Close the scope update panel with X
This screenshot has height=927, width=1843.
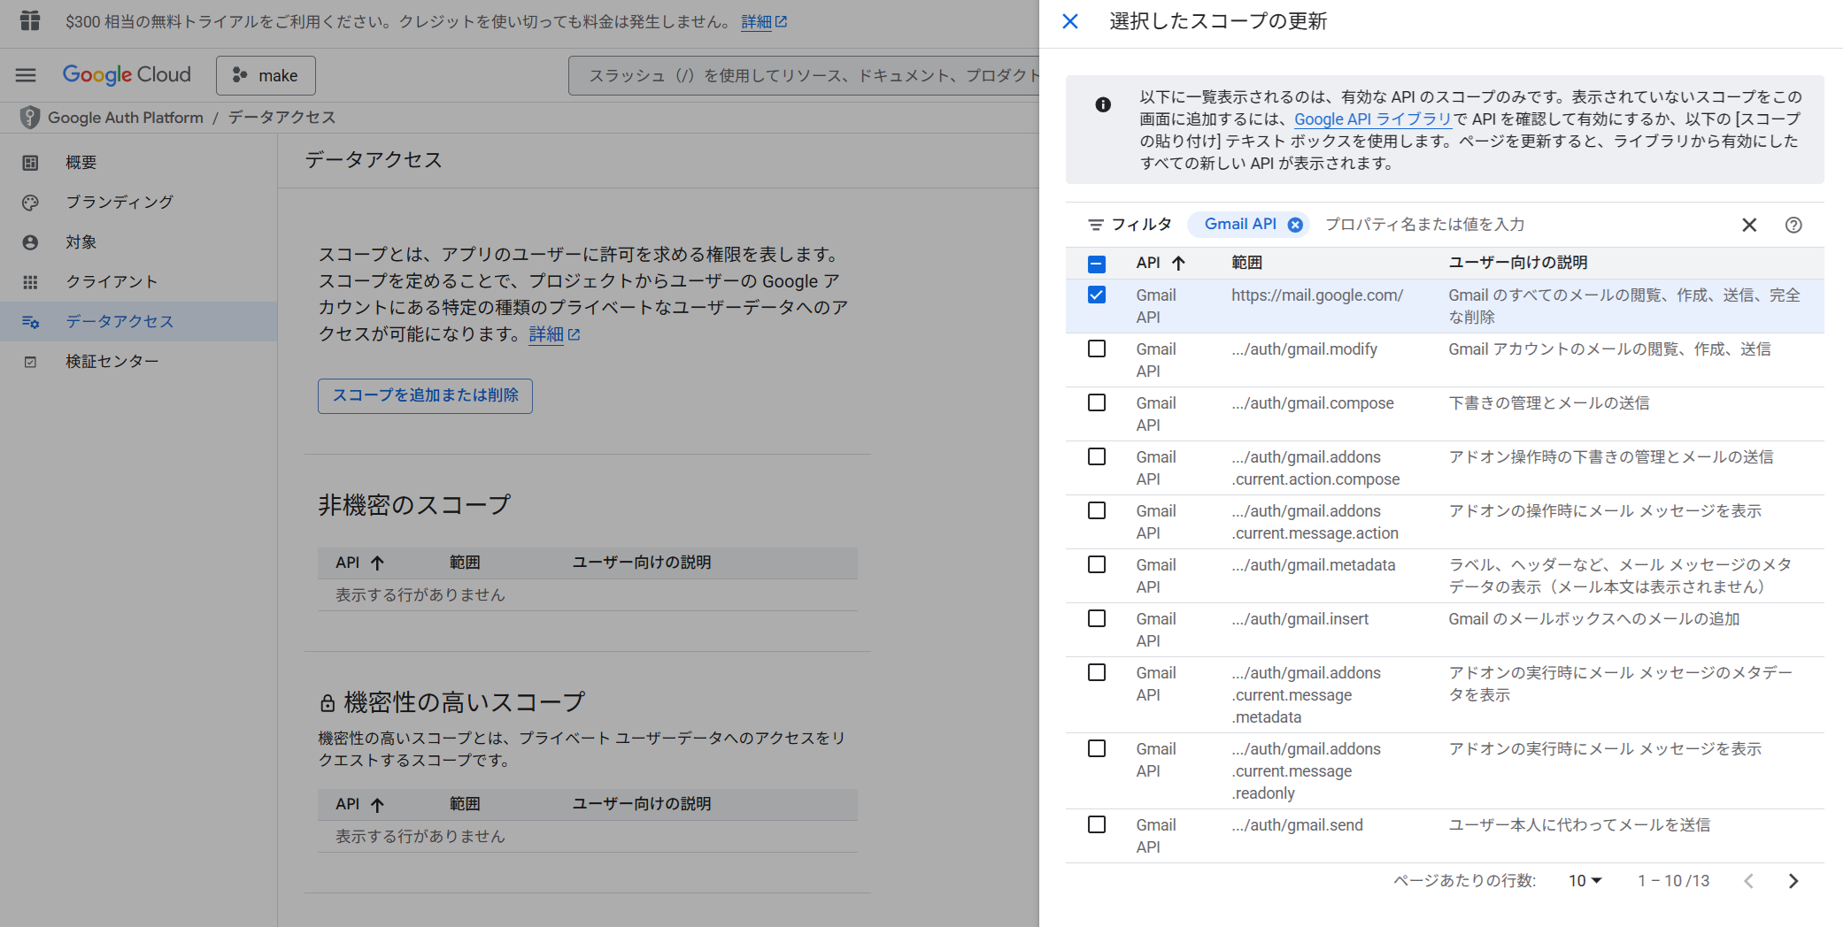click(1069, 21)
